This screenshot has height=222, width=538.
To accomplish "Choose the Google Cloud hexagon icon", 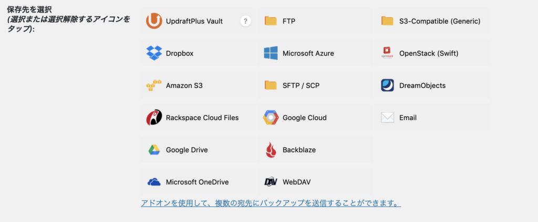I will tap(271, 117).
